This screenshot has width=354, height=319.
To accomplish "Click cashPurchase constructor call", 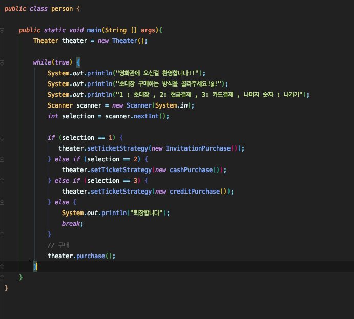I will pos(195,170).
